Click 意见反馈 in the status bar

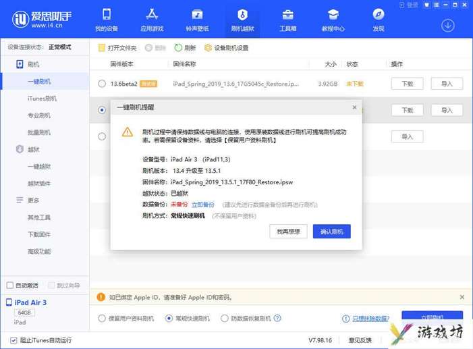(x=360, y=340)
